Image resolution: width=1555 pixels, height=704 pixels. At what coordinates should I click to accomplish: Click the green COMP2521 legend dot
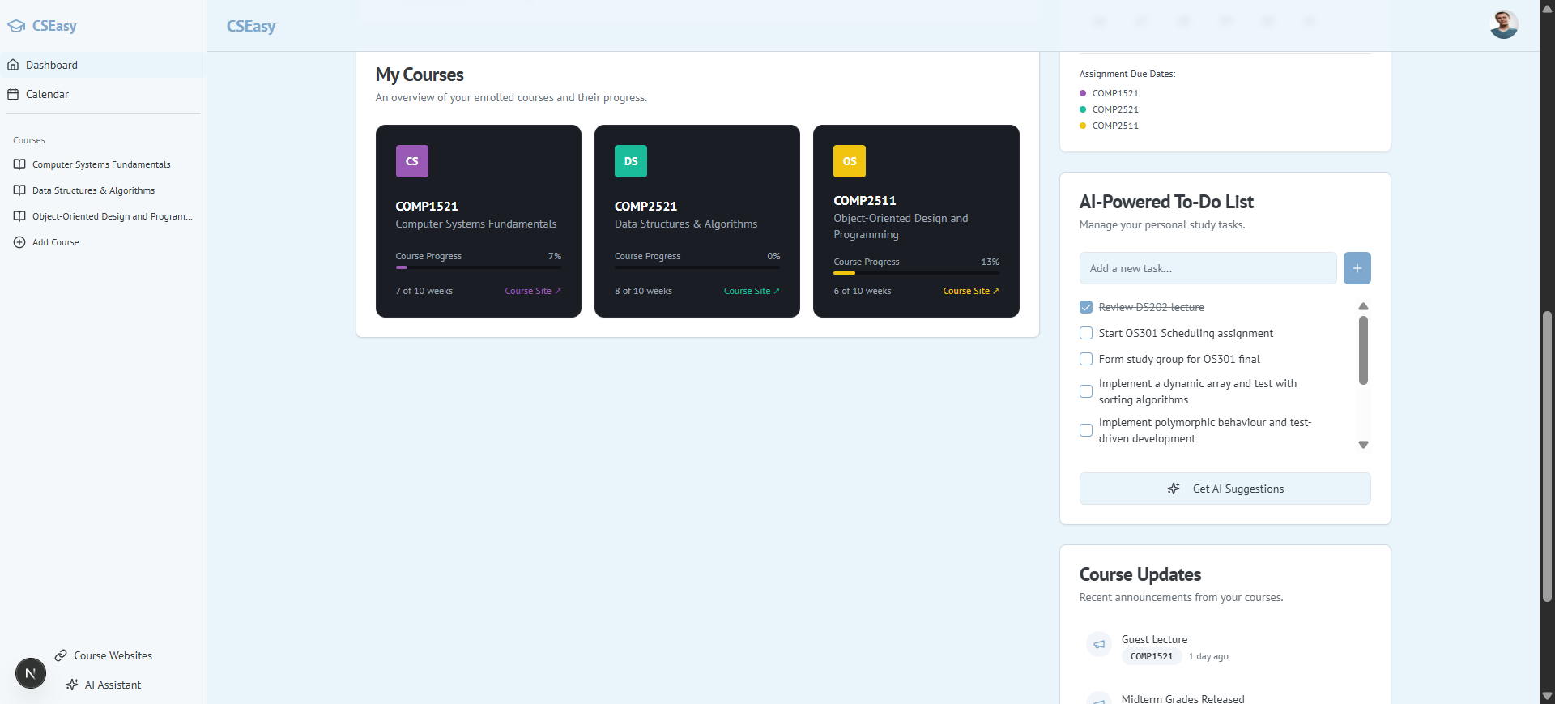tap(1083, 109)
